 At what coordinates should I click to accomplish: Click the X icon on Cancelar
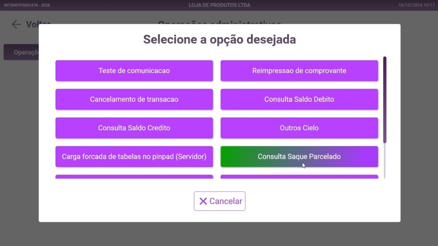[203, 201]
